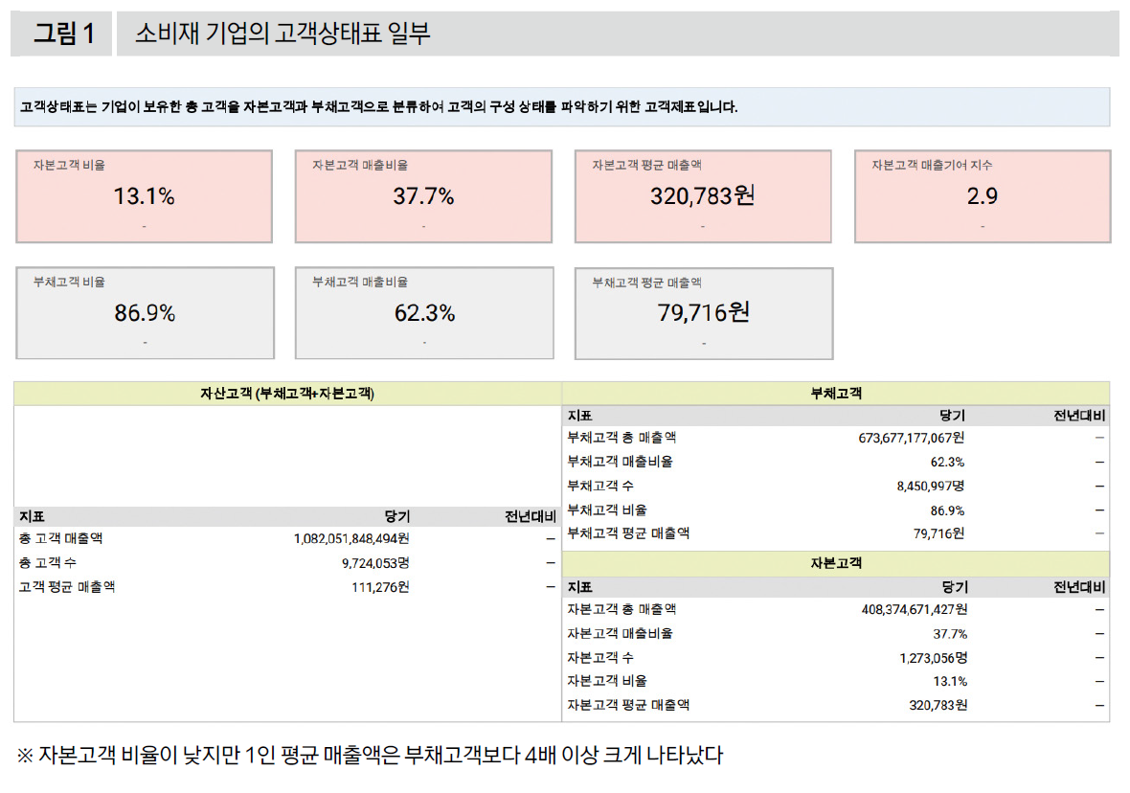Viewport: 1130px width, 793px height.
Task: Click the title 소비재 기업의 고객상태표 일부
Action: (x=282, y=34)
